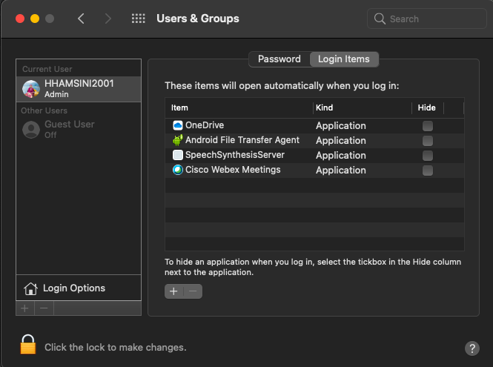The width and height of the screenshot is (493, 367).
Task: Go back using the left chevron arrow
Action: pos(81,19)
